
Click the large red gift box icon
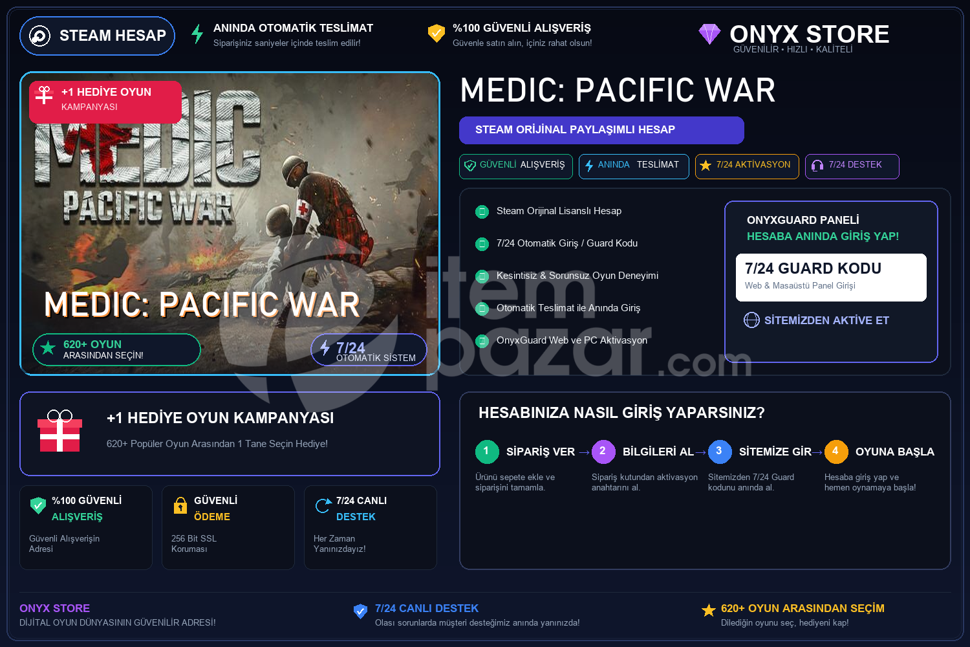[x=59, y=431]
